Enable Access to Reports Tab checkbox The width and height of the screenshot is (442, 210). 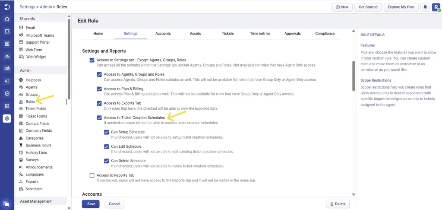(92, 175)
